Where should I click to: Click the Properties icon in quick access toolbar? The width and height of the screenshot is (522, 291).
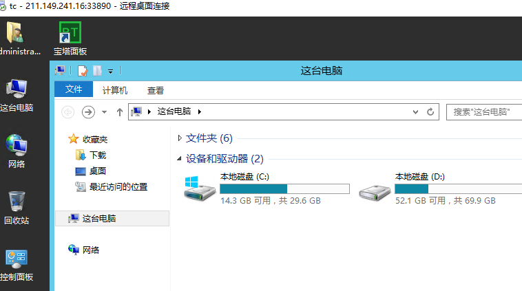tap(83, 71)
